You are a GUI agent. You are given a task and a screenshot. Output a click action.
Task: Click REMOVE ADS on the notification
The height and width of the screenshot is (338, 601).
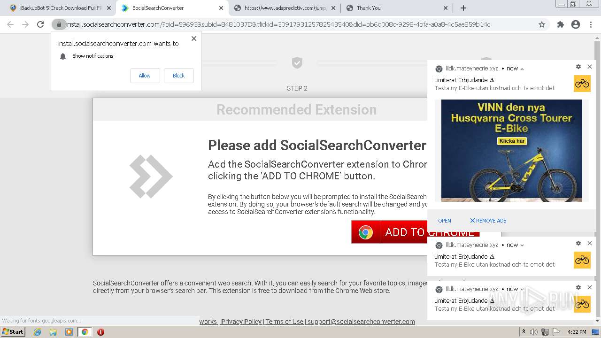tap(488, 221)
